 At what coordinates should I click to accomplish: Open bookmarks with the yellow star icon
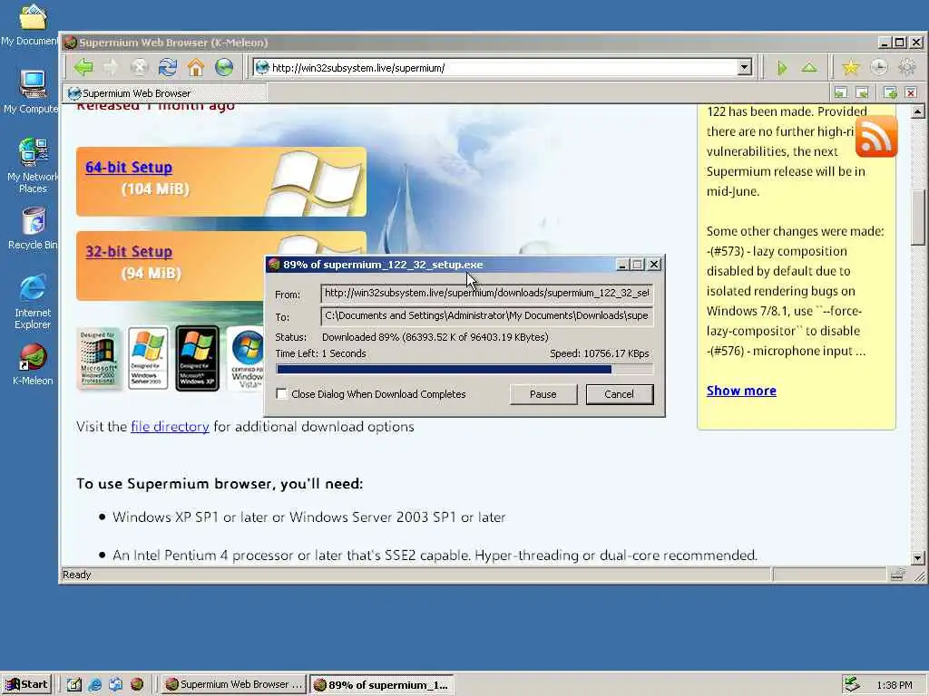tap(850, 67)
